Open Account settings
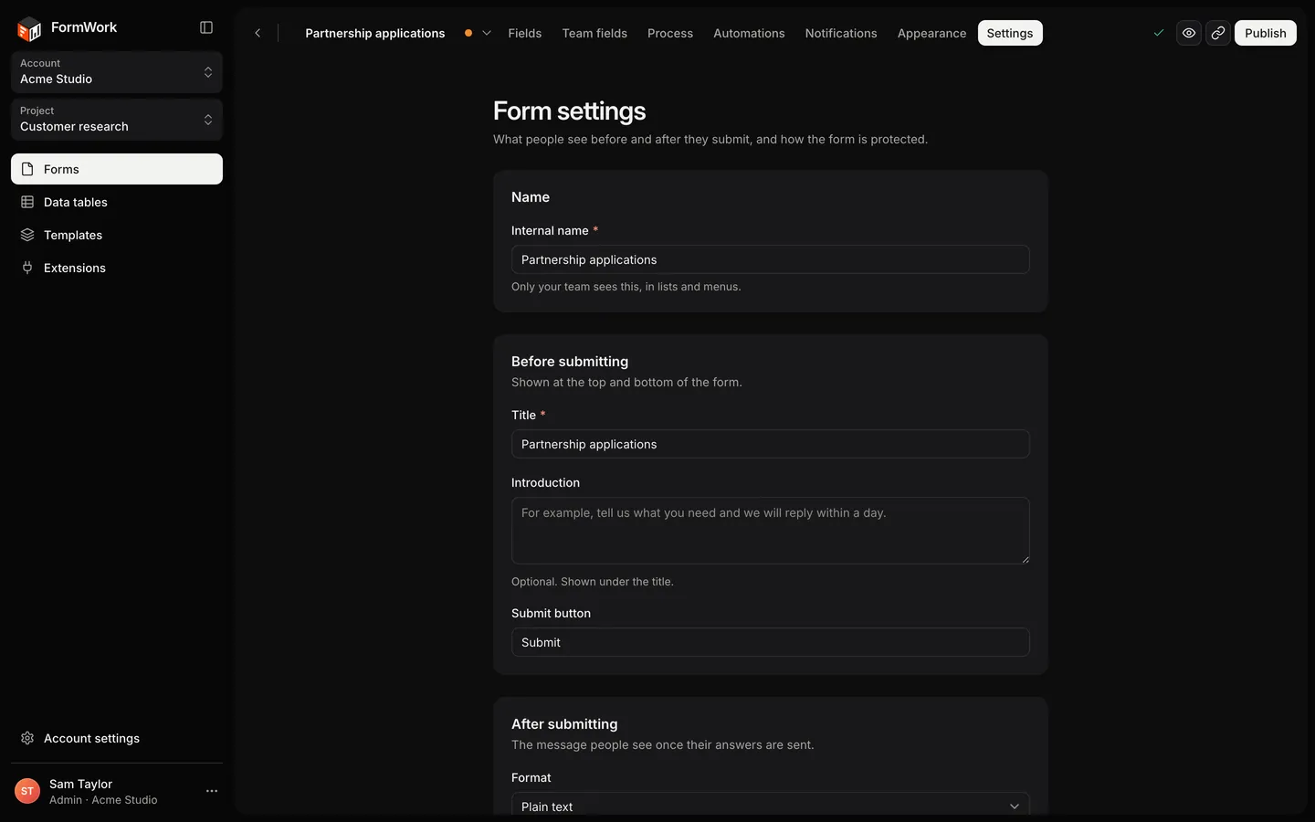 click(117, 738)
